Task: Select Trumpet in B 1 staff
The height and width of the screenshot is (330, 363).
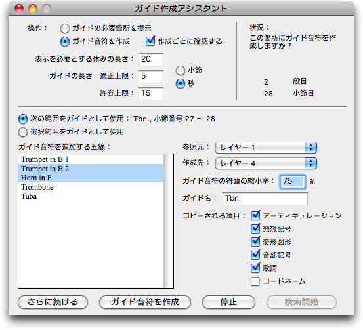Action: coord(91,159)
